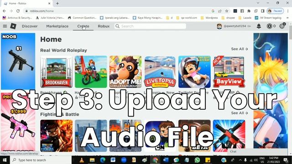Click the volume icon in system tray

click(x=255, y=160)
